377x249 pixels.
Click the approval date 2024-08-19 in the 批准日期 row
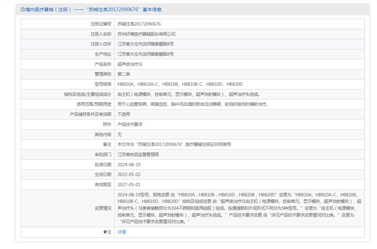click(x=129, y=165)
